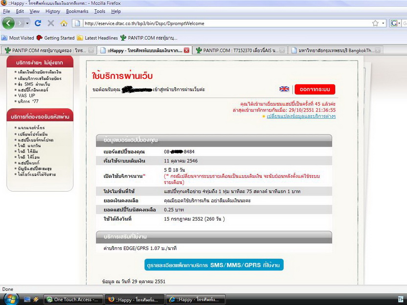The height and width of the screenshot is (305, 407).
Task: Open ส่ง SMS ผ่านเว็บ sidebar link
Action: point(34,84)
